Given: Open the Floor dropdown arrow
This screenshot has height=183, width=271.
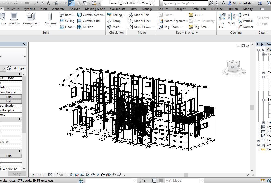Looking at the screenshot, I should point(74,27).
